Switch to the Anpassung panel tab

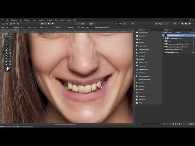pos(140,30)
